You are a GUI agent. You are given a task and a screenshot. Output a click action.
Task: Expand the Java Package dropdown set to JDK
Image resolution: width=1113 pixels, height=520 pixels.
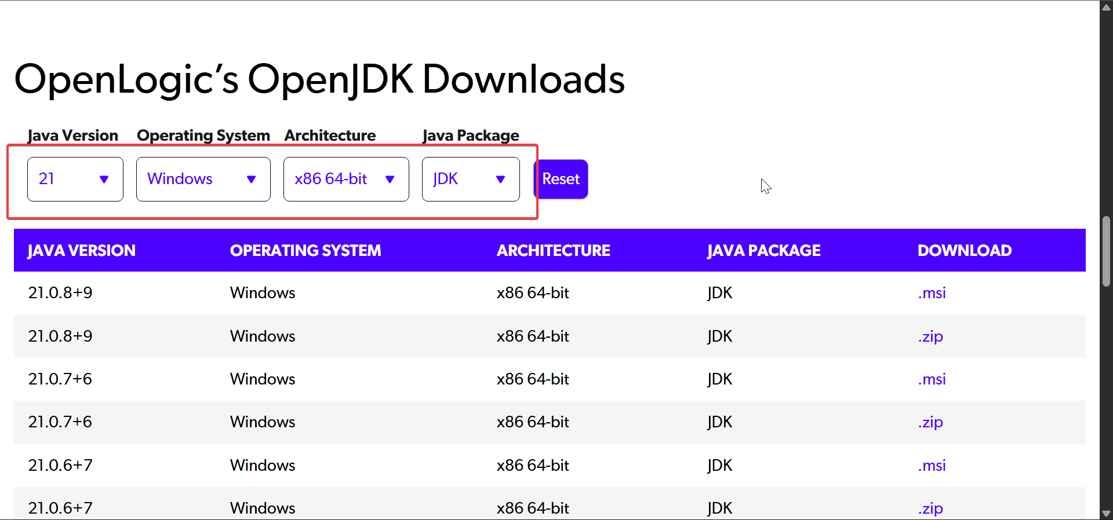(470, 179)
